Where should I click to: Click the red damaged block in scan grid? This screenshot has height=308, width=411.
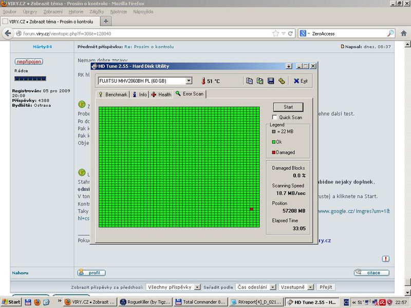251,209
